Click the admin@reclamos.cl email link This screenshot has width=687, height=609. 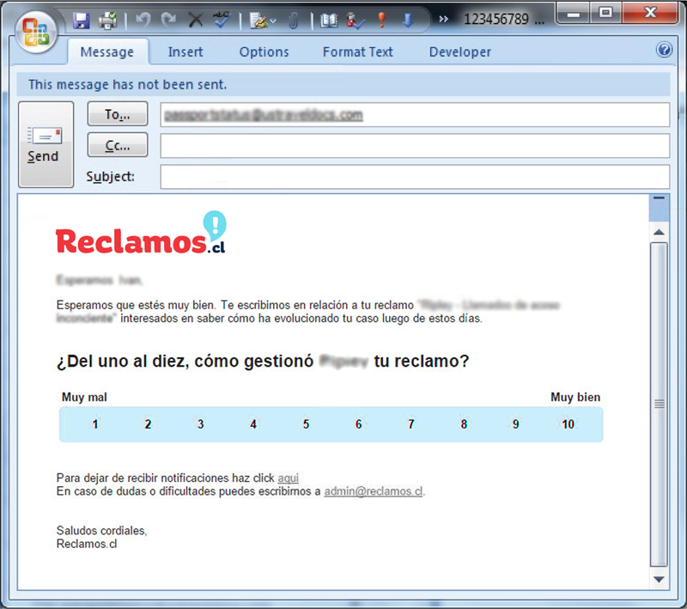tap(374, 491)
